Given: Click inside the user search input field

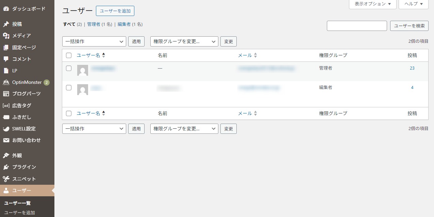Looking at the screenshot, I should click(356, 25).
